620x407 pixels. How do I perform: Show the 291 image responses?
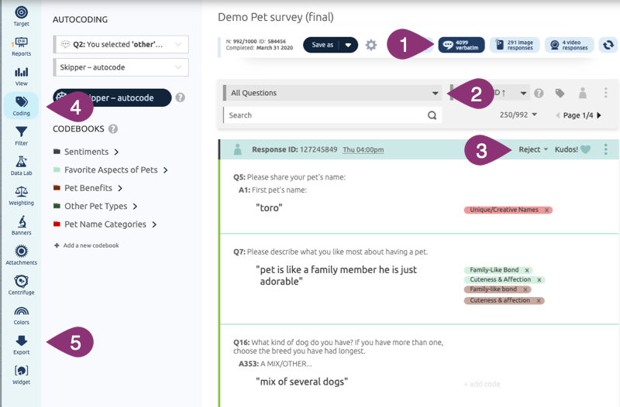coord(514,45)
